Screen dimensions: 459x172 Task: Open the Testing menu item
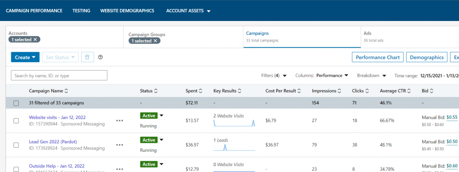tap(82, 11)
